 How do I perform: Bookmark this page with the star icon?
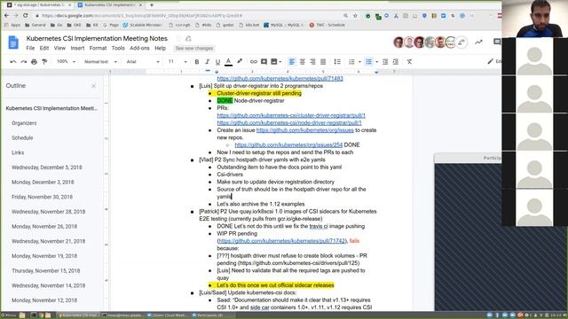click(355, 16)
